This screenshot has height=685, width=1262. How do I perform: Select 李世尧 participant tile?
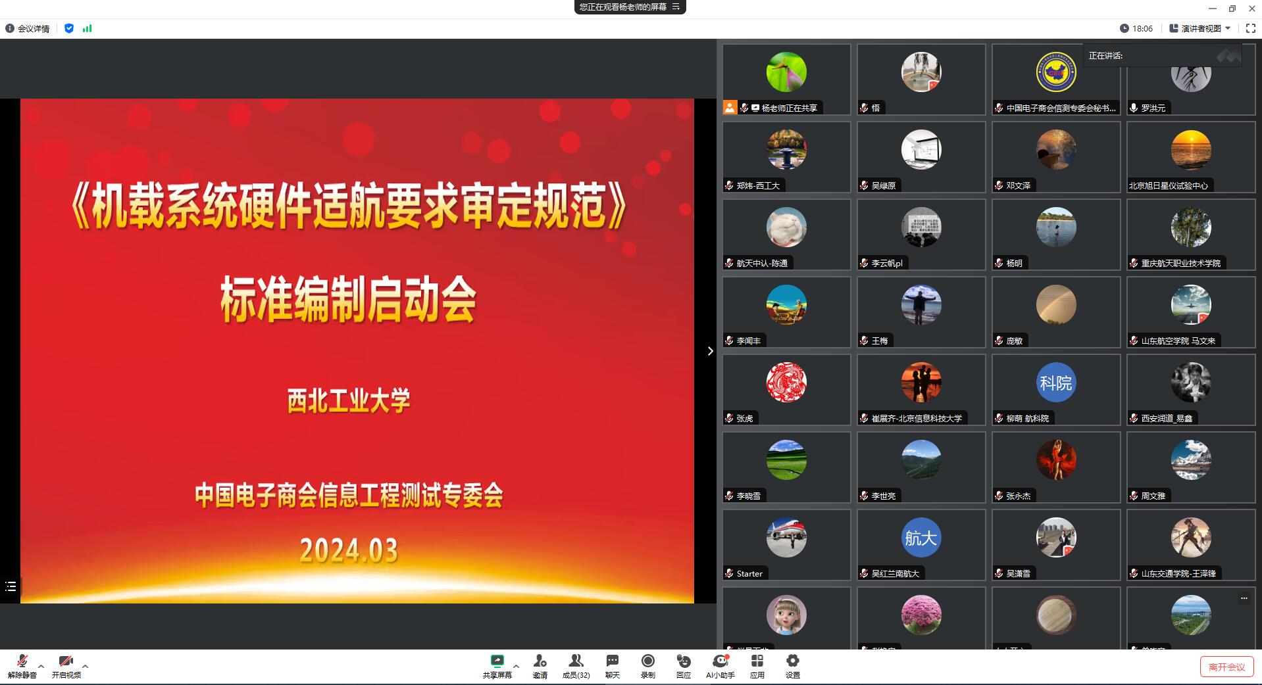click(921, 467)
